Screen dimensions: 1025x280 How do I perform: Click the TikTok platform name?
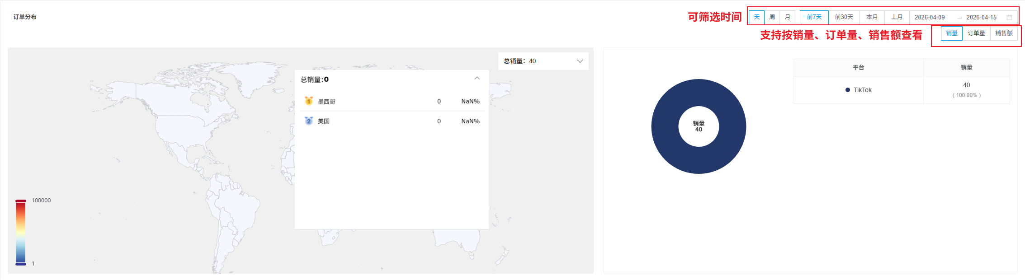click(x=863, y=90)
